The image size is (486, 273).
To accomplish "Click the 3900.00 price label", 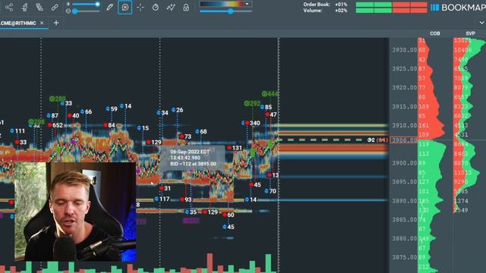I will (404, 163).
